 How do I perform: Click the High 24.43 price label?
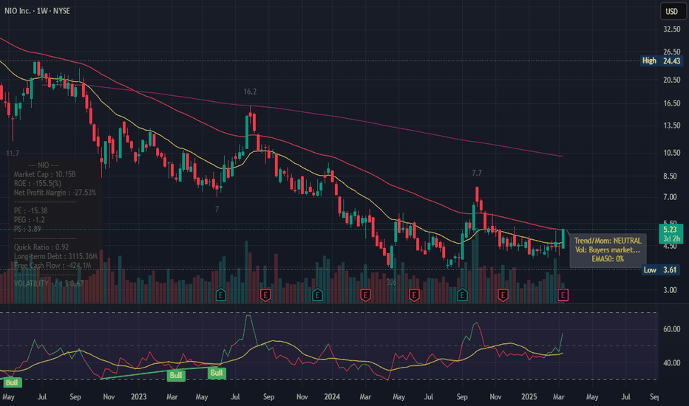(x=662, y=61)
